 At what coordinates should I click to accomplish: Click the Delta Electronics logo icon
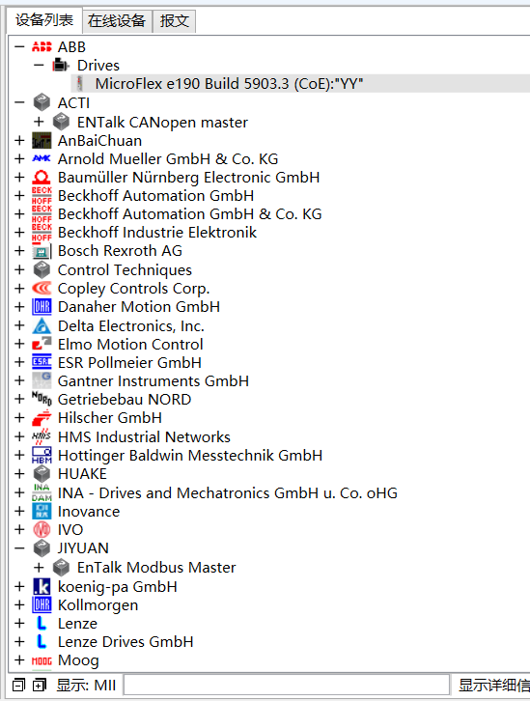click(x=42, y=326)
